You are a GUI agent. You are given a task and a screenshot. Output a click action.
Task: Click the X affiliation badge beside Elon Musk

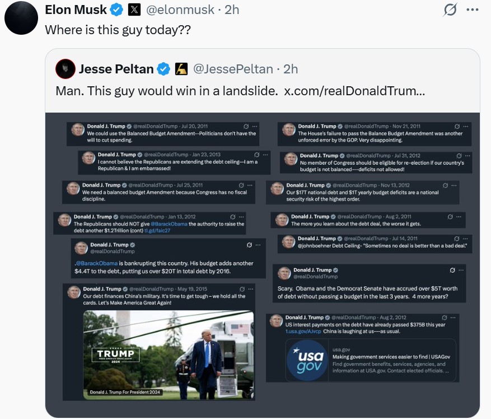click(134, 10)
